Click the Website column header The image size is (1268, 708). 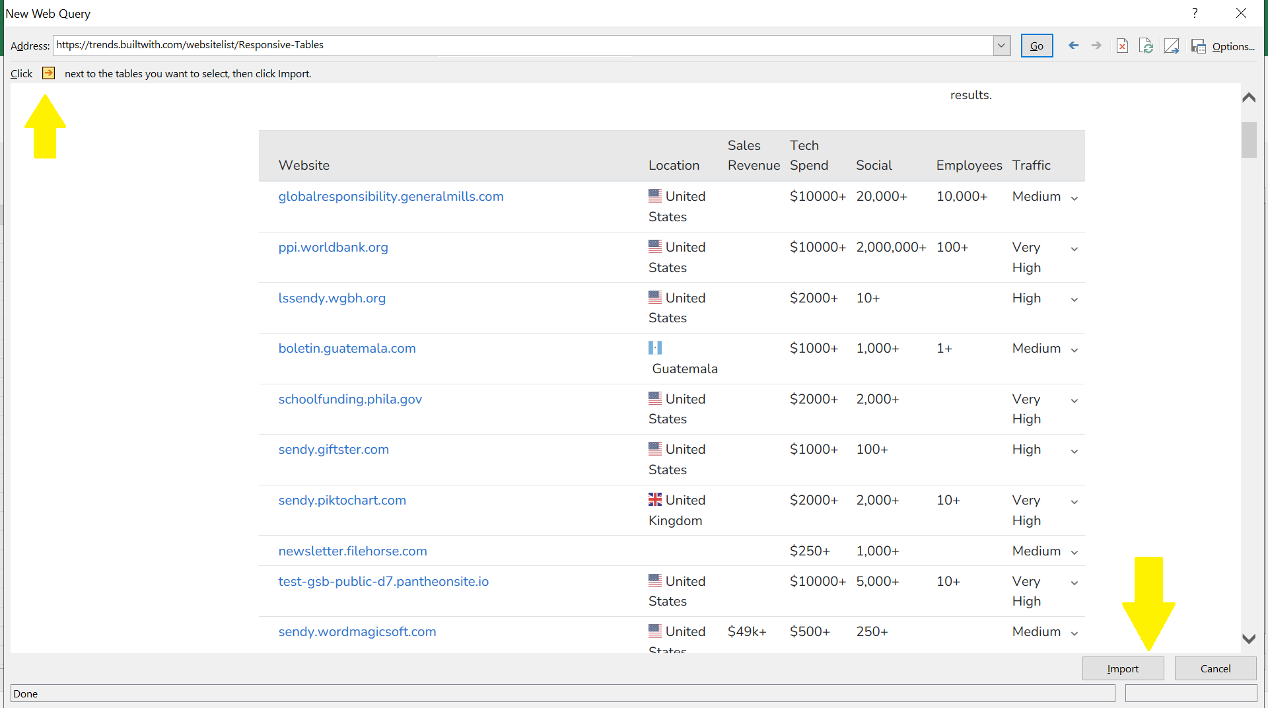[304, 165]
